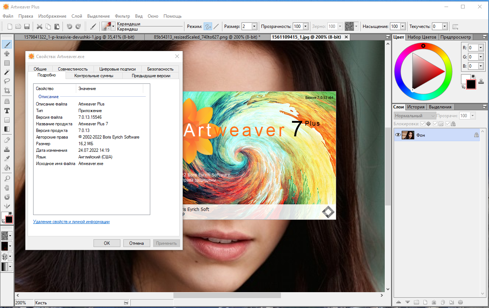The height and width of the screenshot is (308, 489).
Task: Select the Perspective Grid tool
Action: pyautogui.click(x=7, y=101)
